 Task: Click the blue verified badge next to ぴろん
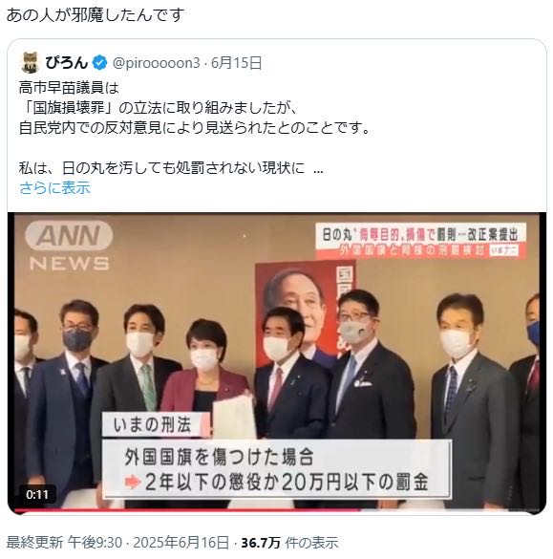[x=100, y=63]
